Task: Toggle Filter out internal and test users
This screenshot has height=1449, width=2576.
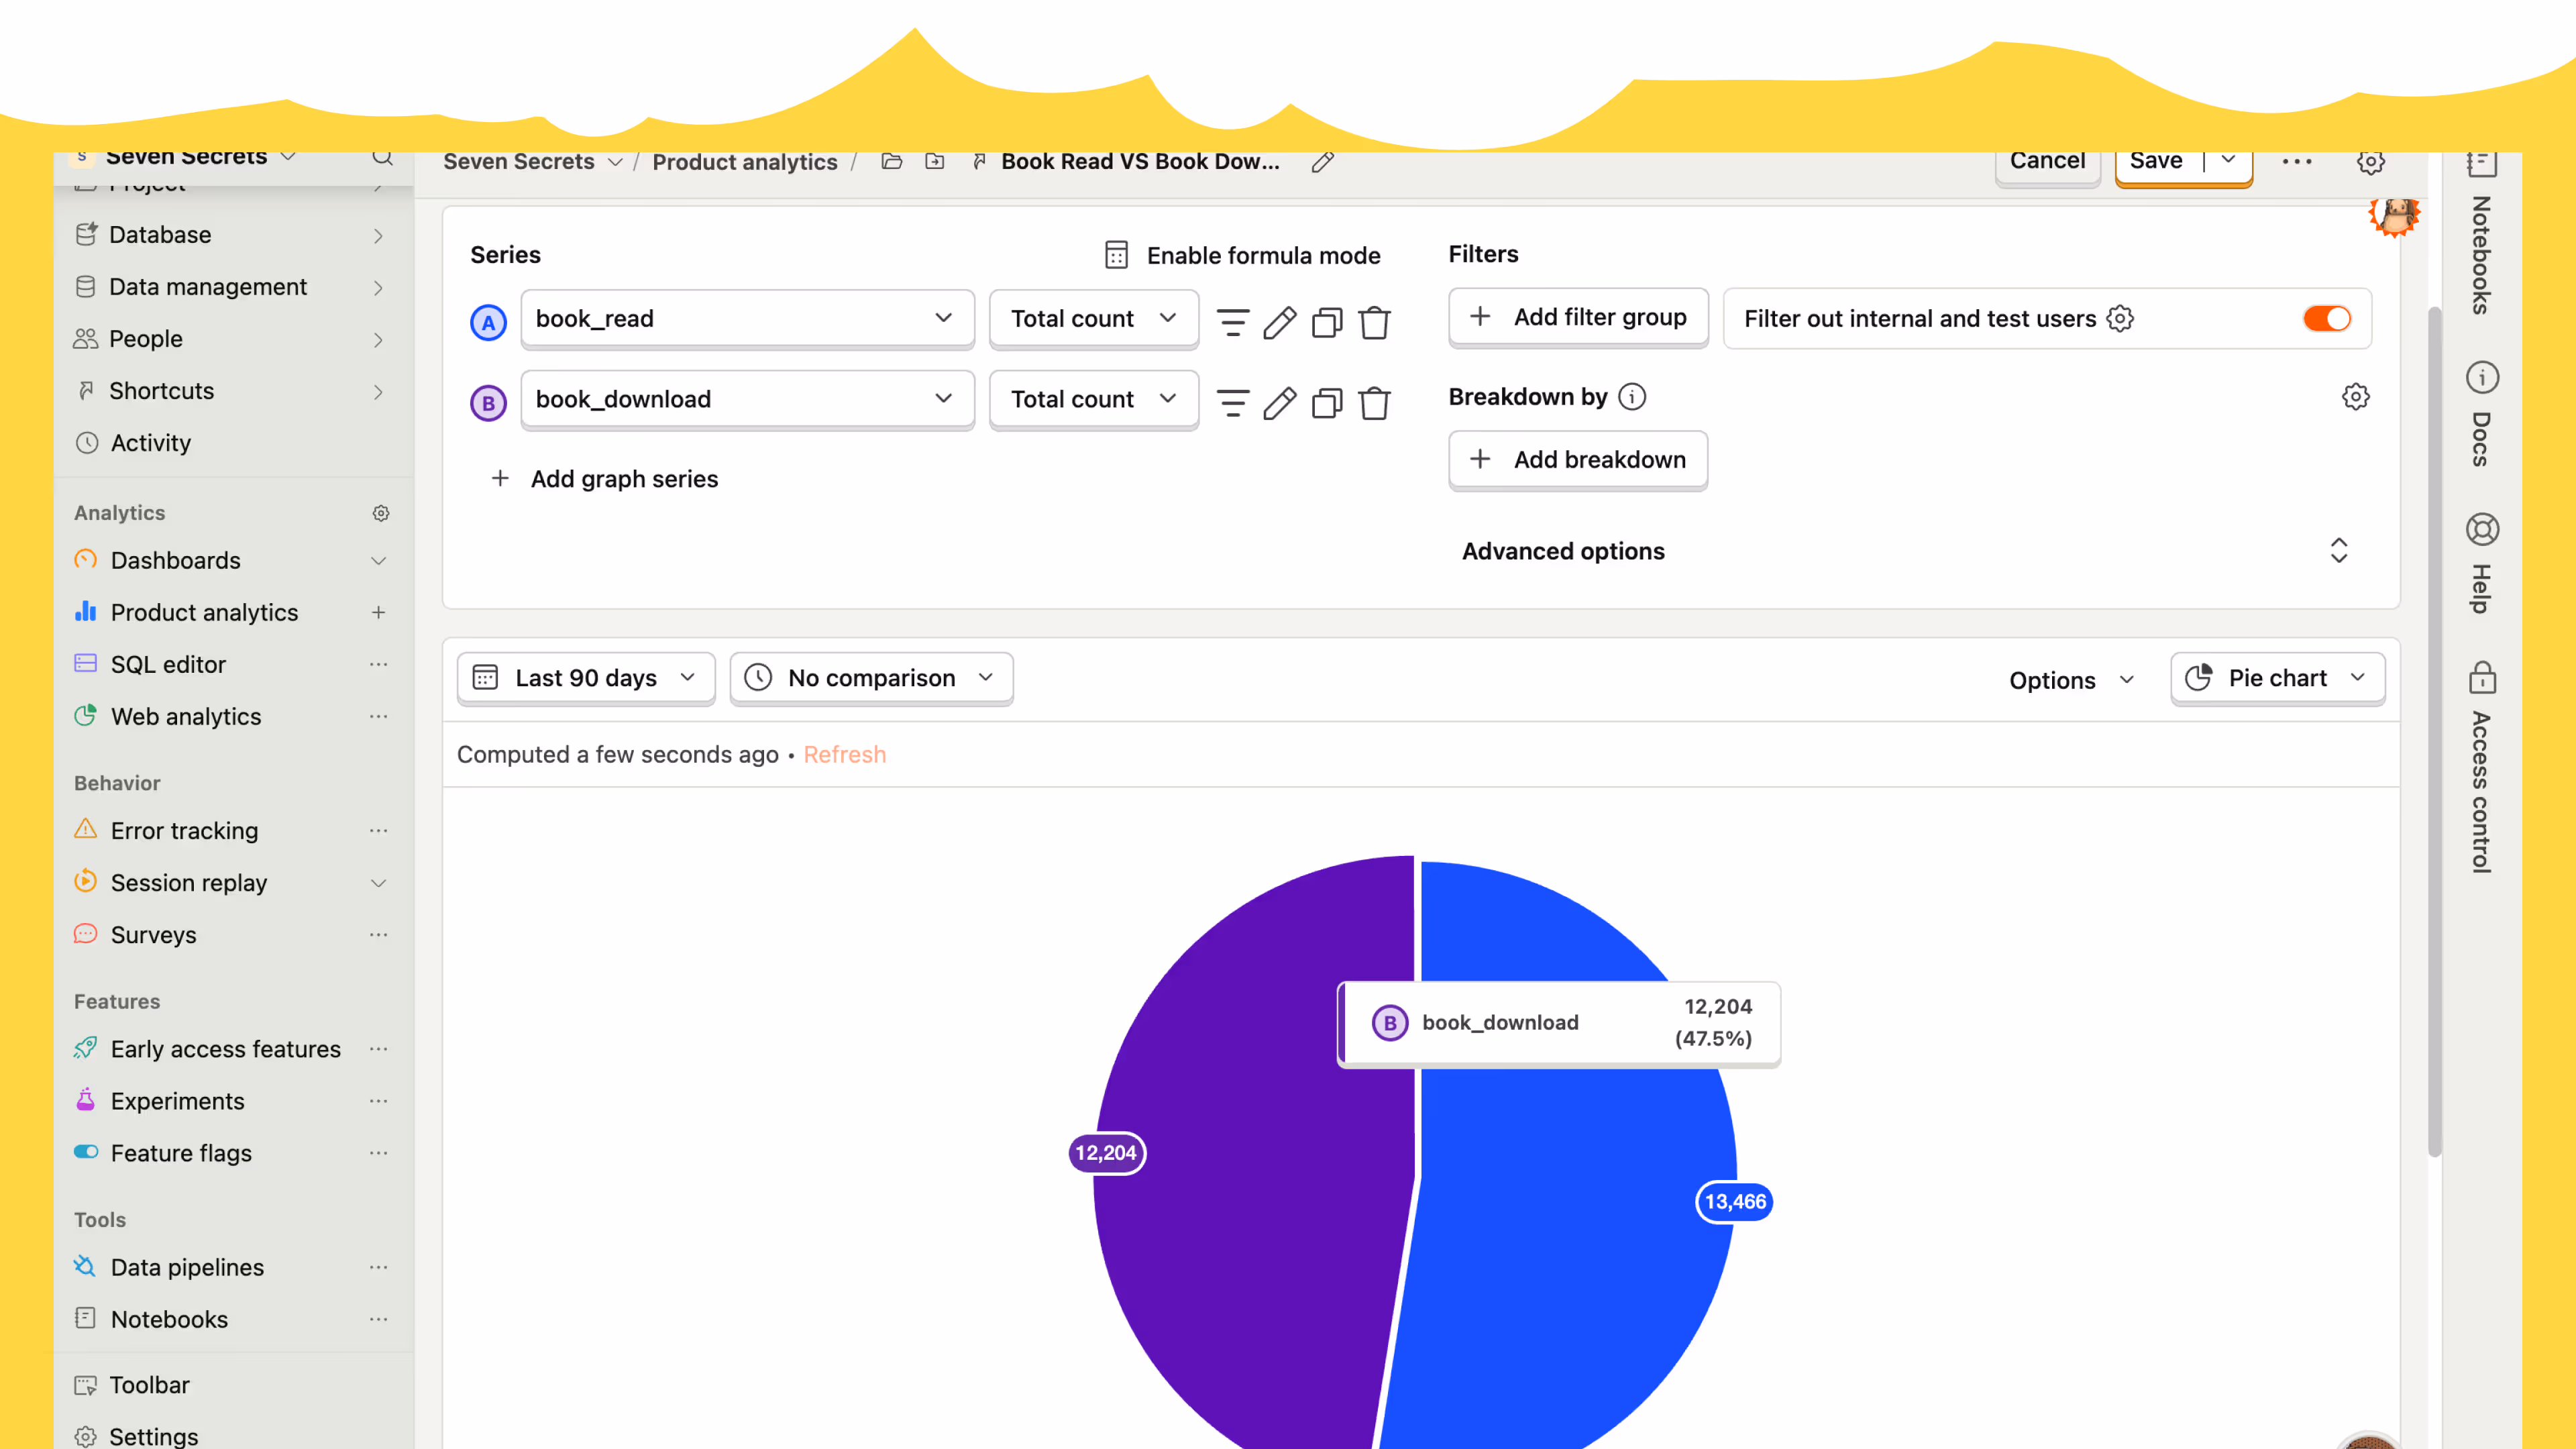Action: pos(2327,318)
